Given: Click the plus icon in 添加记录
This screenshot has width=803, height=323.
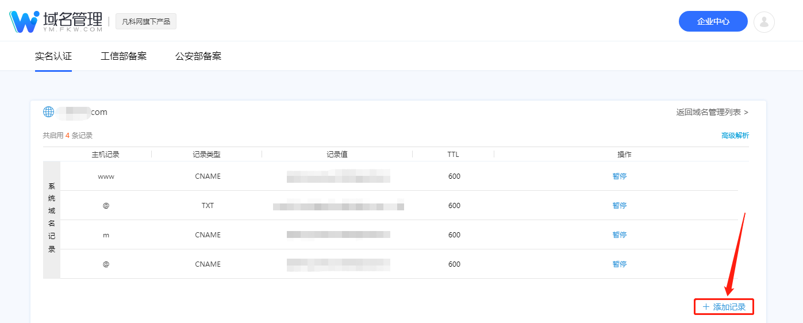Looking at the screenshot, I should point(706,307).
